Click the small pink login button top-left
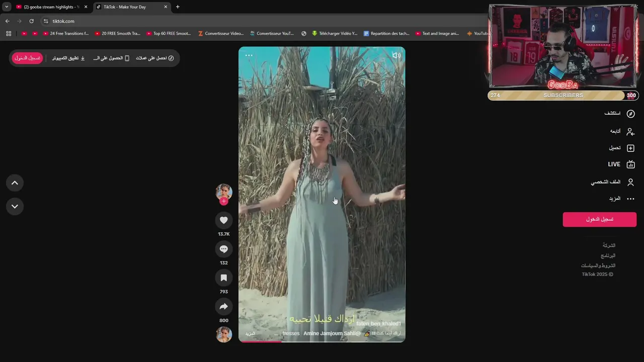The height and width of the screenshot is (362, 644). pos(27,58)
